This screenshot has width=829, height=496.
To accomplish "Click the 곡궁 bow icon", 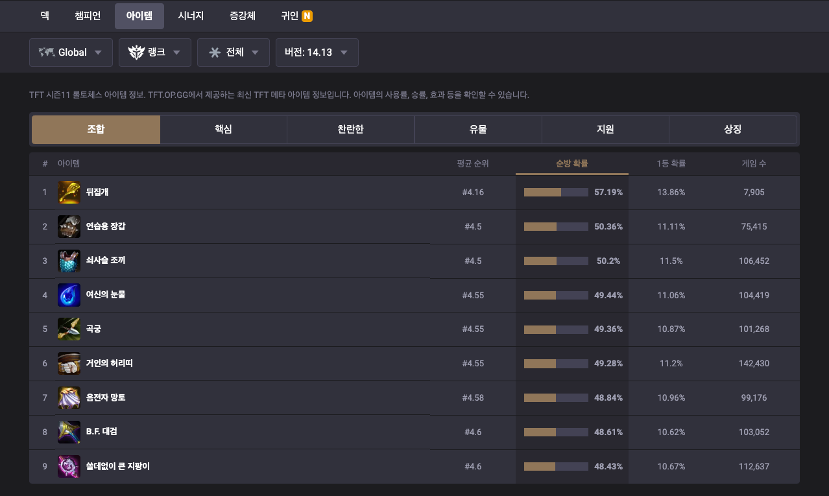I will point(69,329).
